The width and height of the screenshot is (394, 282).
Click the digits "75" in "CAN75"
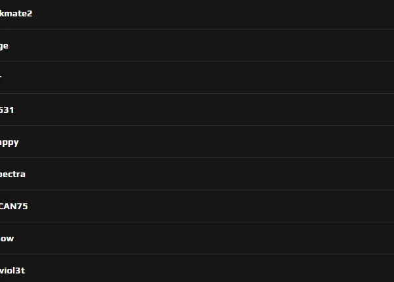(x=22, y=206)
